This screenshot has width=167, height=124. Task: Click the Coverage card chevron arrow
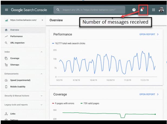(158, 94)
